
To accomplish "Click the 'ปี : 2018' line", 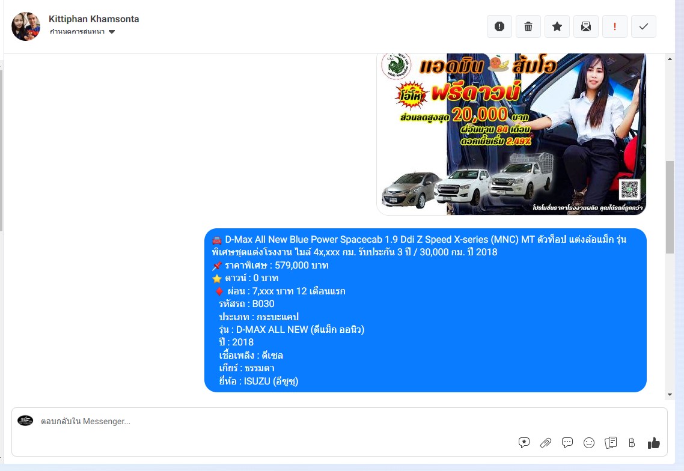I will pos(236,342).
